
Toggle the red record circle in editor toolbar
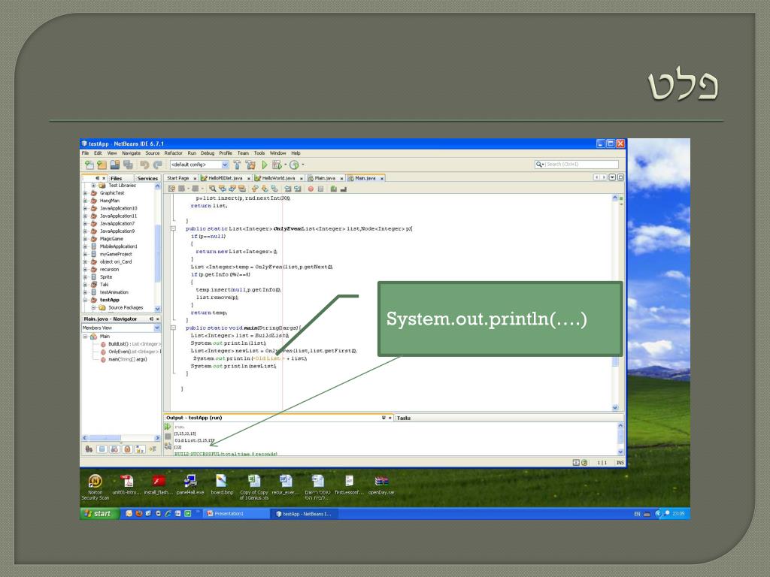click(x=311, y=189)
